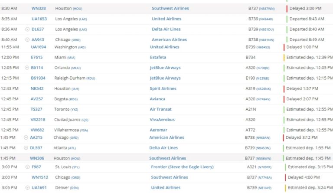Open Delta Air Lines link in DL597 row

click(x=163, y=148)
